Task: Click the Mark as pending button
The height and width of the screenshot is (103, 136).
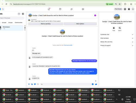Action: coord(46,24)
